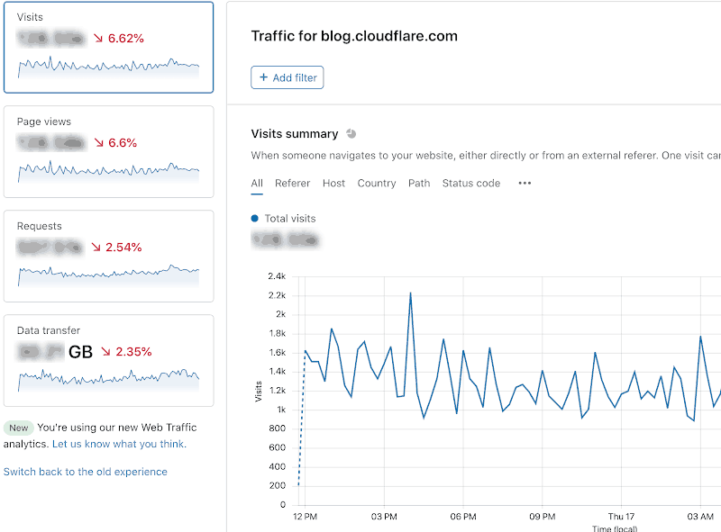Image resolution: width=721 pixels, height=532 pixels.
Task: Click the New badge in the sidebar
Action: pyautogui.click(x=21, y=428)
